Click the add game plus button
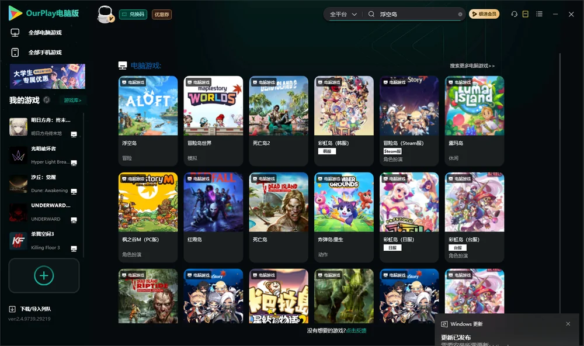 tap(44, 275)
